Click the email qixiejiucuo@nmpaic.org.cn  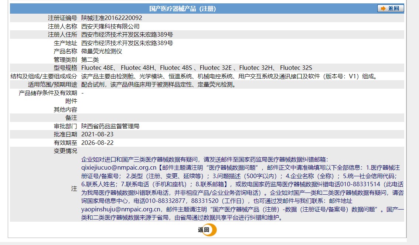coord(119,168)
